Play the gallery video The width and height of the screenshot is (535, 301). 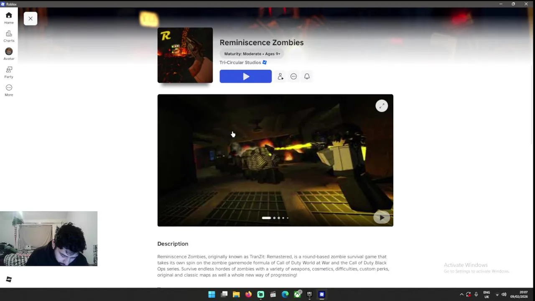tap(382, 217)
